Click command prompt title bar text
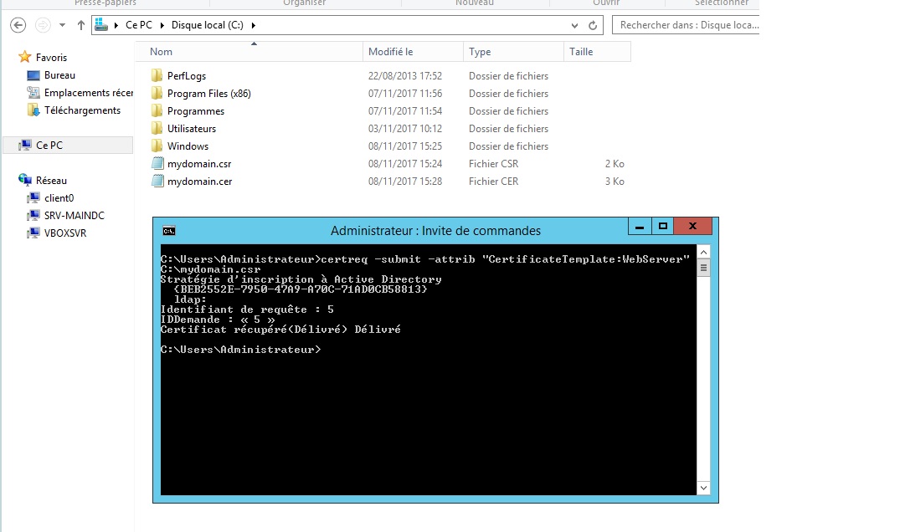 (435, 231)
